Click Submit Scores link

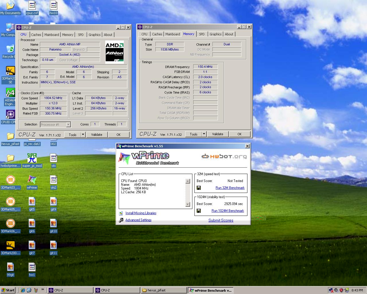pos(221,220)
